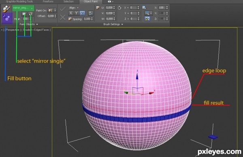Screen dimensions: 243x157
Task: Click the Y scale 100 field
Action: [162, 13]
